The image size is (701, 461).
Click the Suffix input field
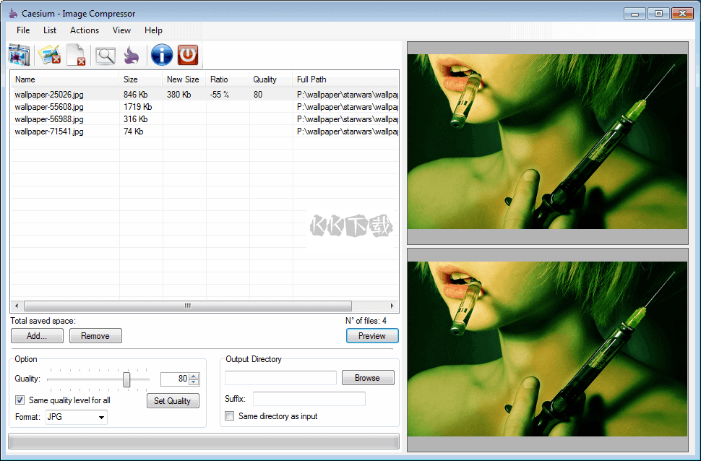(x=309, y=399)
